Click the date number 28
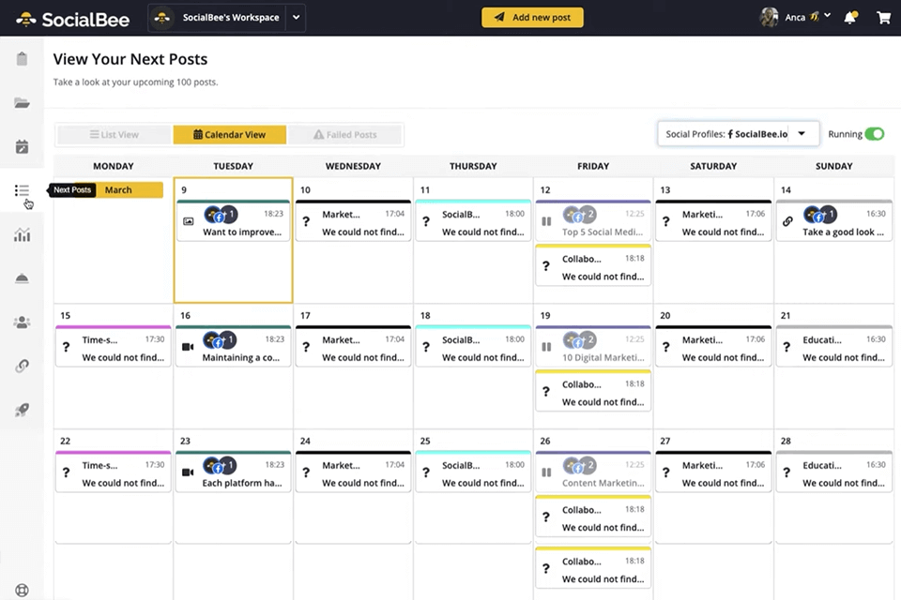The image size is (901, 600). (786, 441)
